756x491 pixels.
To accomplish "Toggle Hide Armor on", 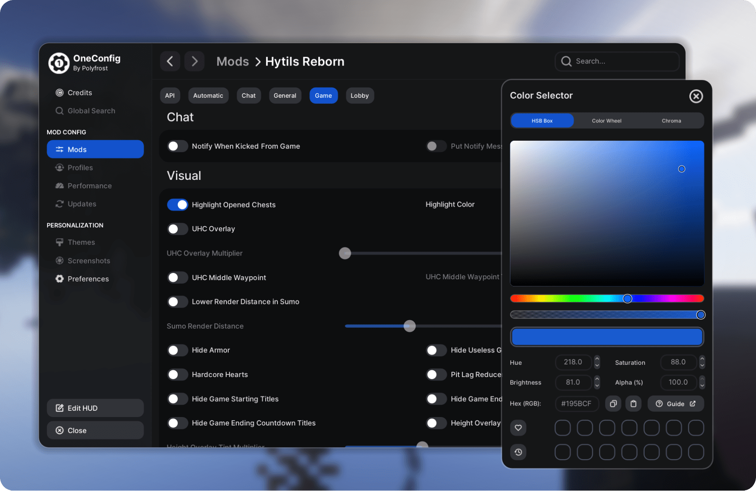I will pyautogui.click(x=178, y=350).
